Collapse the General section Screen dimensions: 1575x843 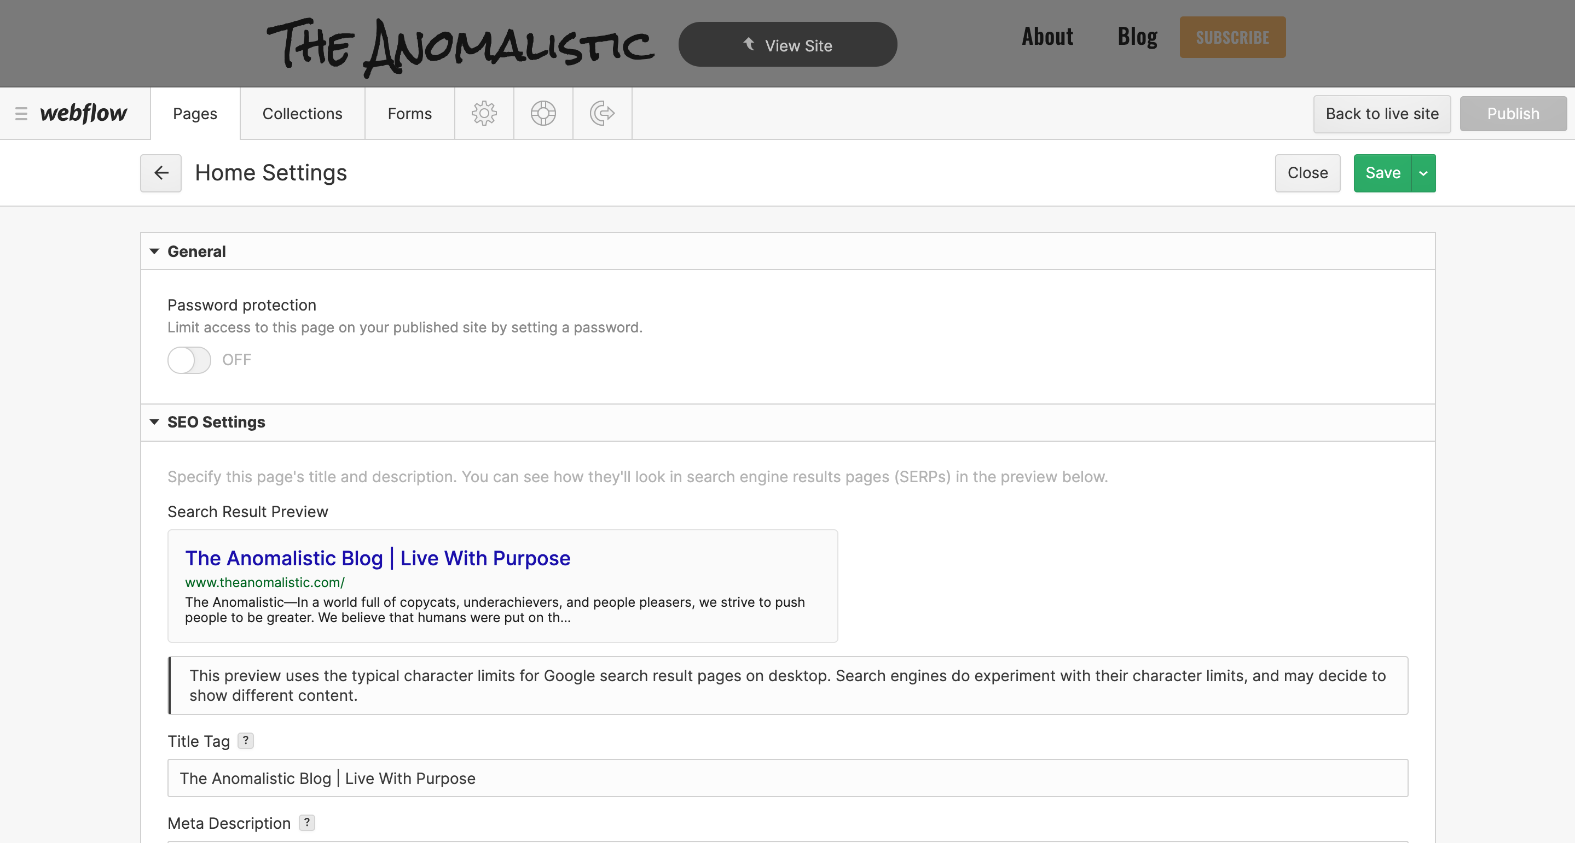coord(154,251)
